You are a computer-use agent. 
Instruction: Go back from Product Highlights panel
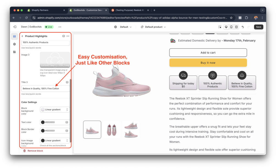click(22, 36)
